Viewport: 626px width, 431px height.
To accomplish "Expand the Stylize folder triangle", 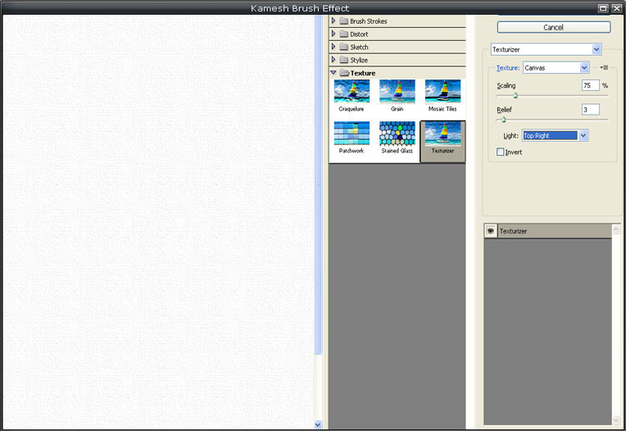I will pos(333,60).
